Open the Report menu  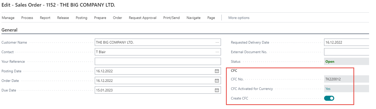pyautogui.click(x=45, y=18)
